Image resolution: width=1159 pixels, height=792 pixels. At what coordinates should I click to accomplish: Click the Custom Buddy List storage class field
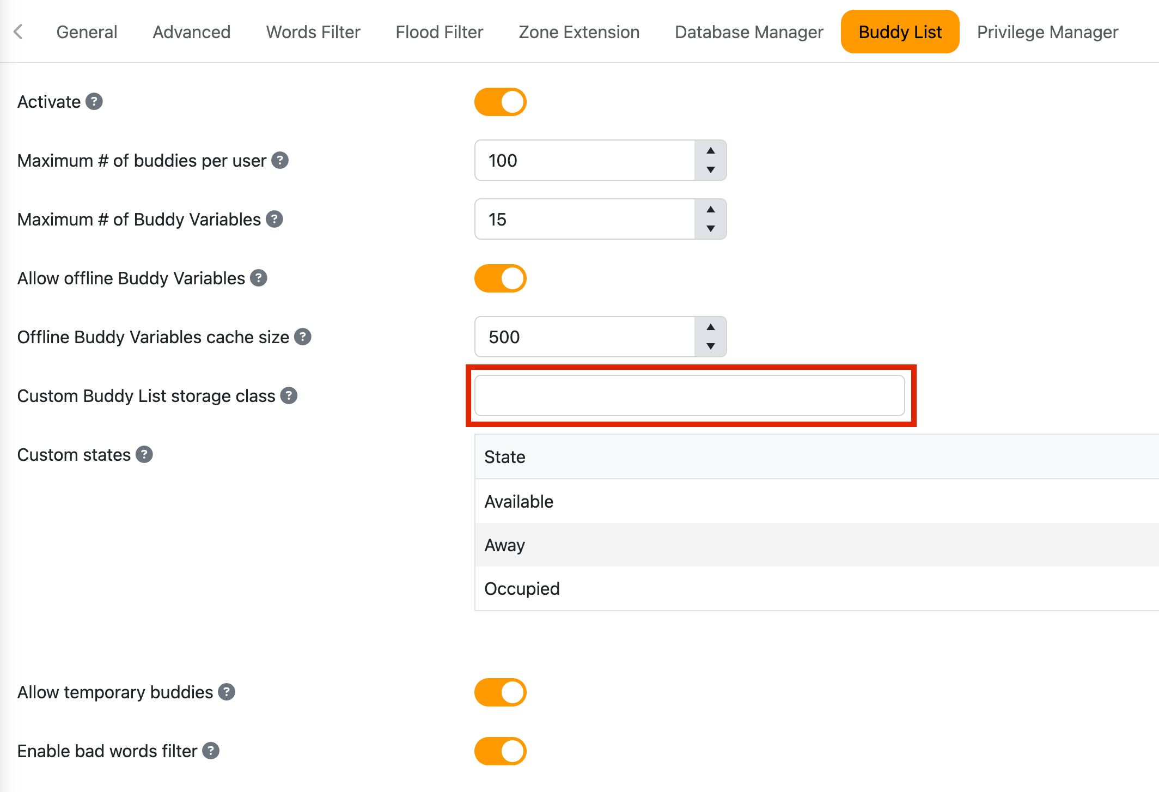tap(690, 396)
